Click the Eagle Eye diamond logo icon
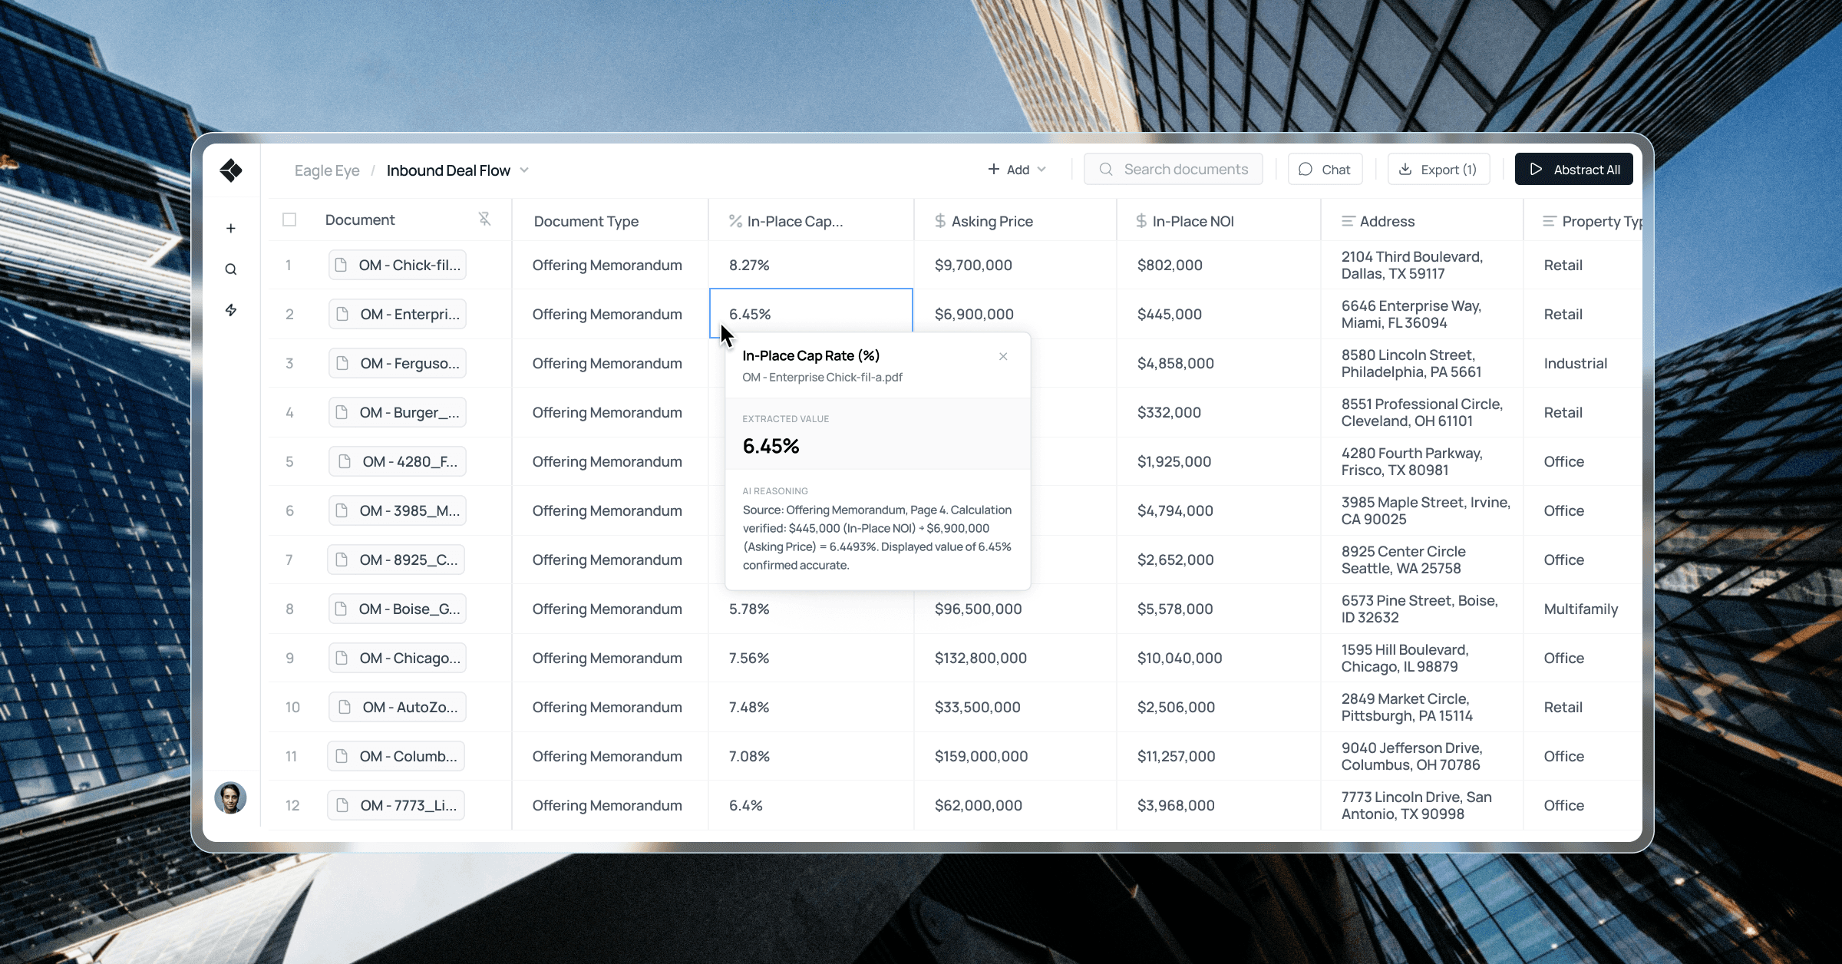 231,170
